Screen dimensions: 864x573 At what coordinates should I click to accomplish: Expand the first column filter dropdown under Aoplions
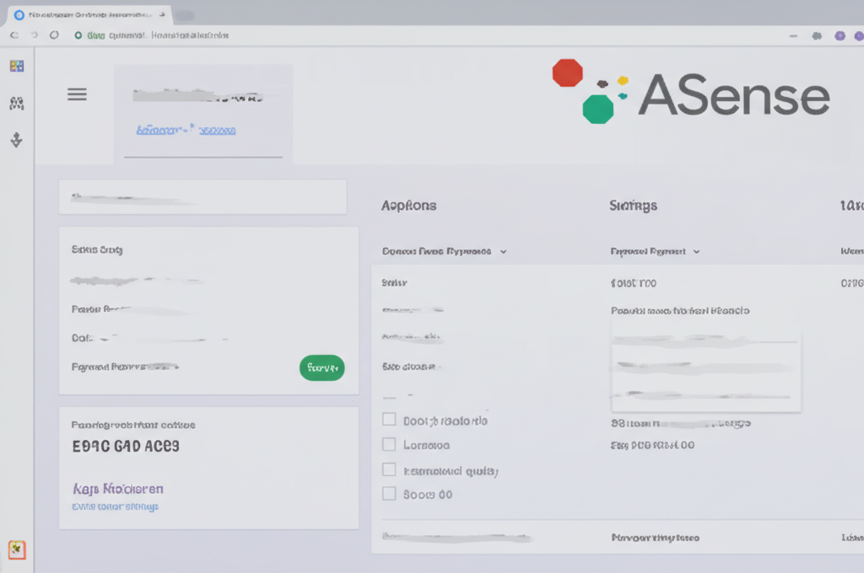point(444,252)
